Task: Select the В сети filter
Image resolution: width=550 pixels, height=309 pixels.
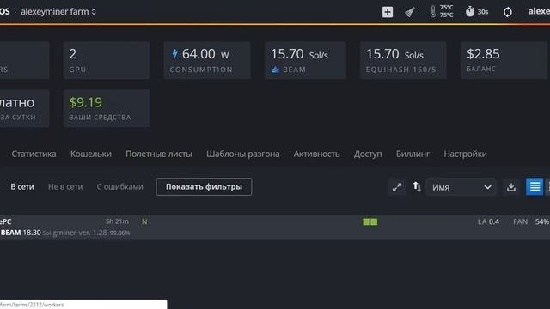Action: pyautogui.click(x=22, y=187)
